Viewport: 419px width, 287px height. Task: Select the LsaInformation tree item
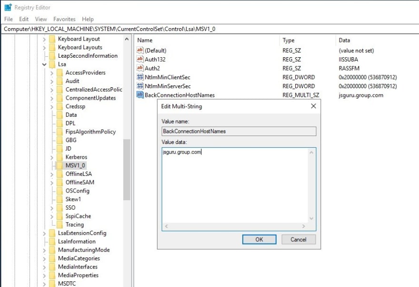click(x=77, y=242)
